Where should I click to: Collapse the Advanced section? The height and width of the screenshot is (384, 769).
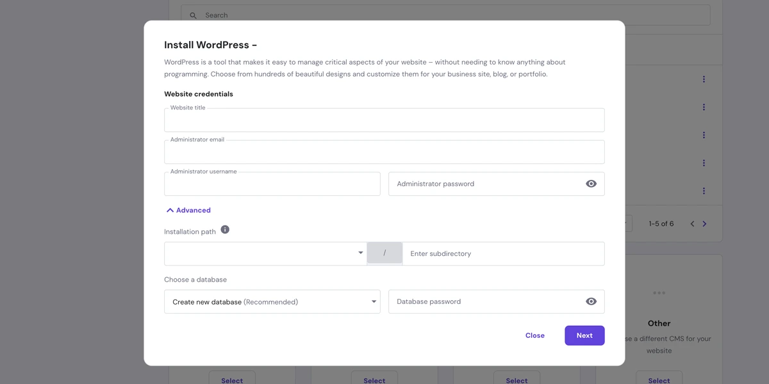point(188,210)
